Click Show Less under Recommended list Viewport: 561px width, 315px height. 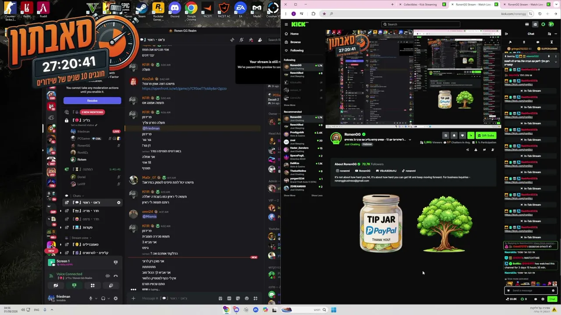tap(317, 196)
